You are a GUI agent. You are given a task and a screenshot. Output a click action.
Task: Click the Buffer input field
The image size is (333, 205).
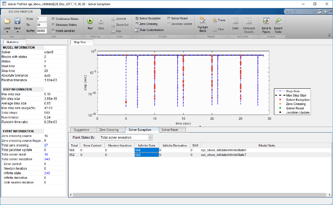(x=42, y=31)
